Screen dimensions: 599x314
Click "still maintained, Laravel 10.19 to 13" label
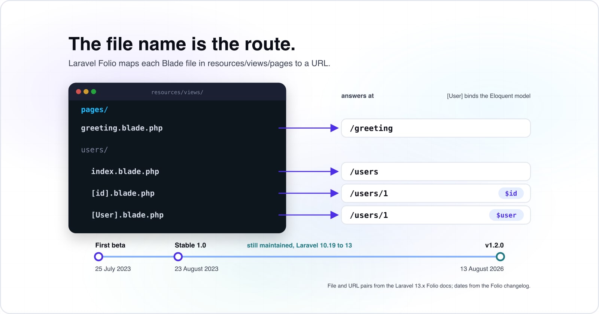(299, 245)
